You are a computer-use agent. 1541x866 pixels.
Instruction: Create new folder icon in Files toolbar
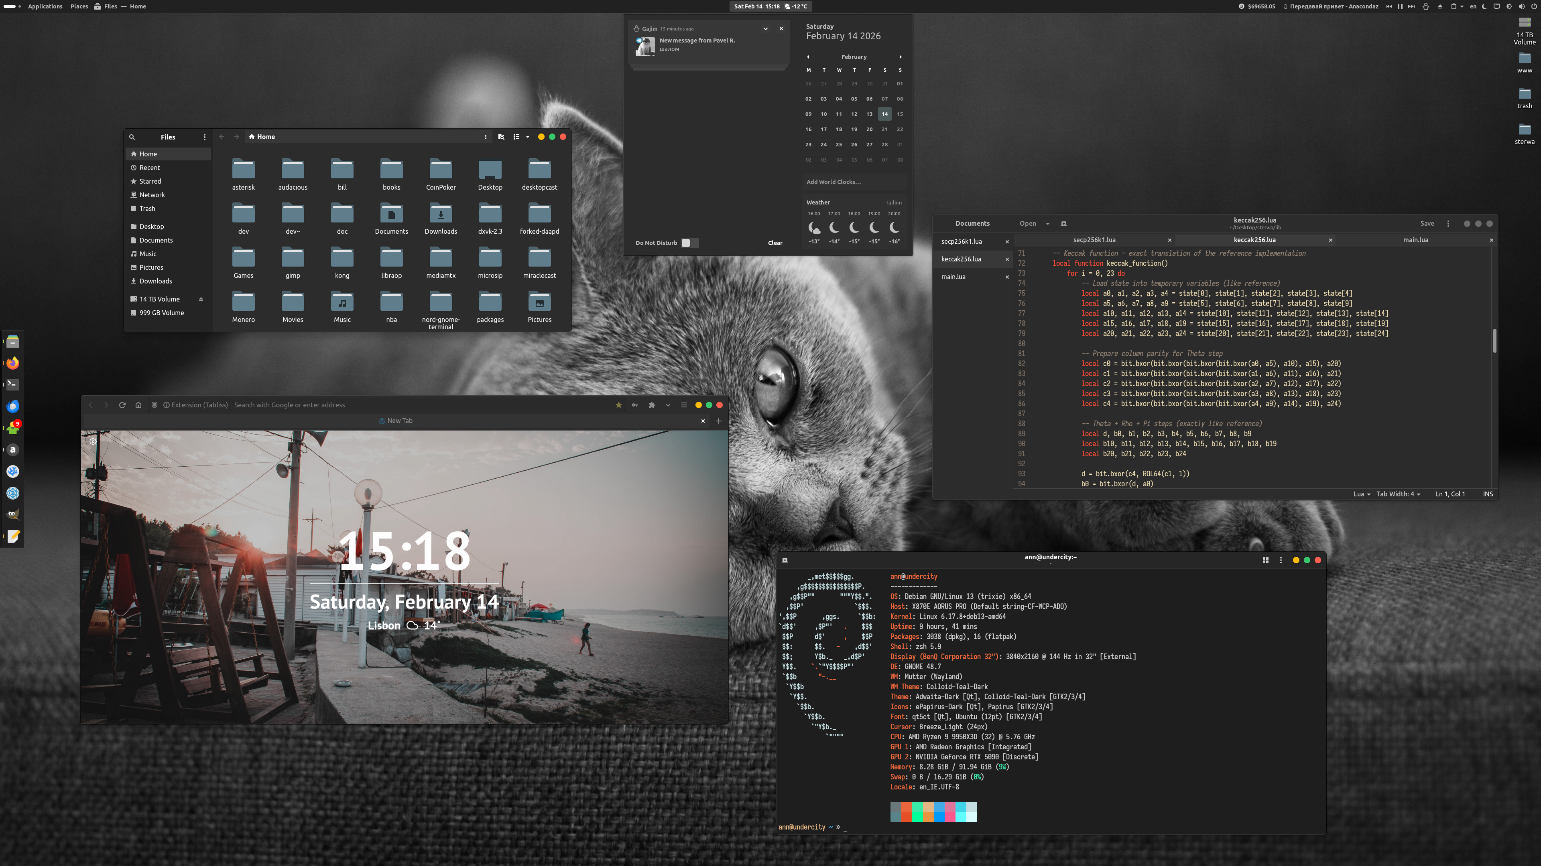pos(501,137)
